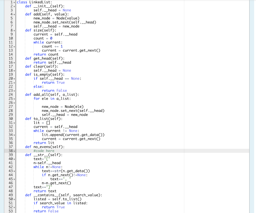Place cursor on 'new_node = Node(value)'
The height and width of the screenshot is (213, 256).
[x=56, y=18]
